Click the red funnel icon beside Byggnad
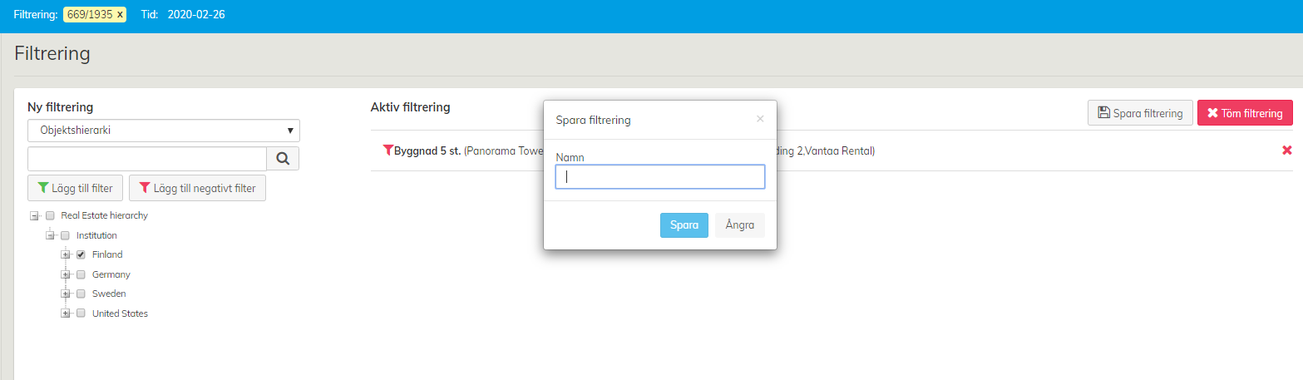Screen dimensions: 1303x380 (387, 151)
